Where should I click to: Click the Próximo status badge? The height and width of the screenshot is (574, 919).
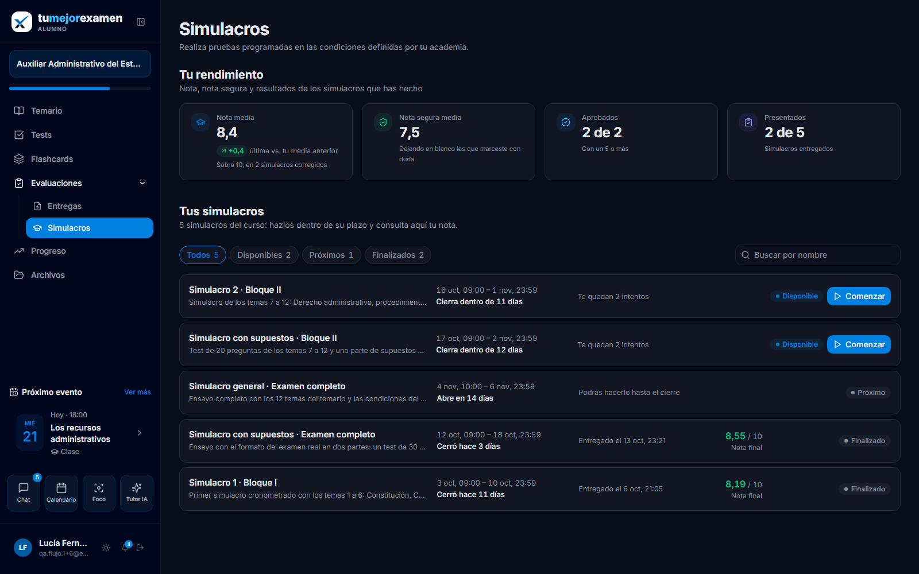868,393
